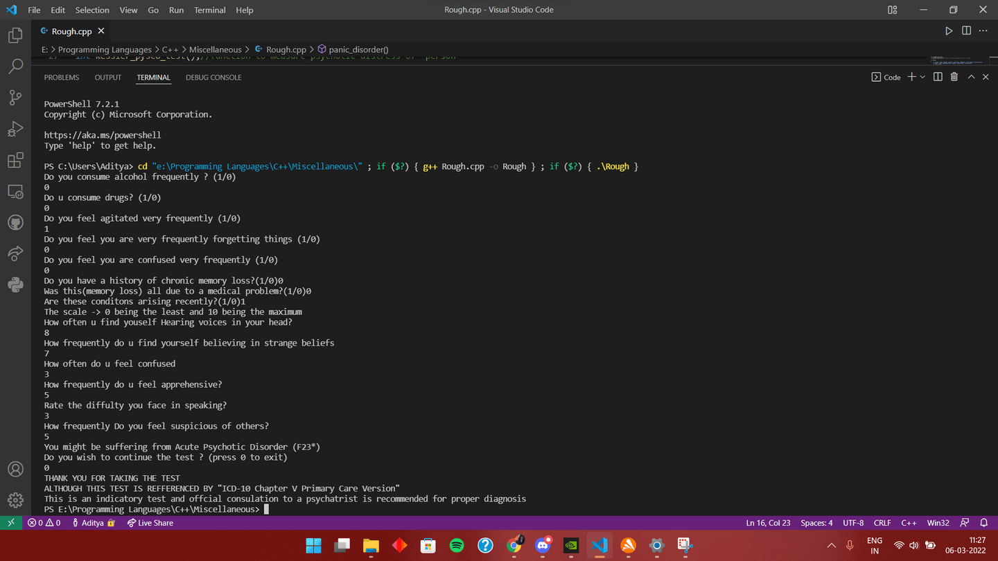This screenshot has height=561, width=998.
Task: Click the Aditya account status item
Action: pos(93,523)
